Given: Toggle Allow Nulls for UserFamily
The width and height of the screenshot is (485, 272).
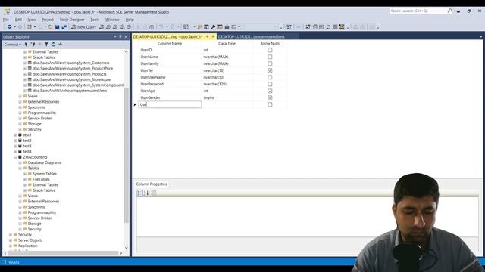Looking at the screenshot, I should (x=270, y=63).
